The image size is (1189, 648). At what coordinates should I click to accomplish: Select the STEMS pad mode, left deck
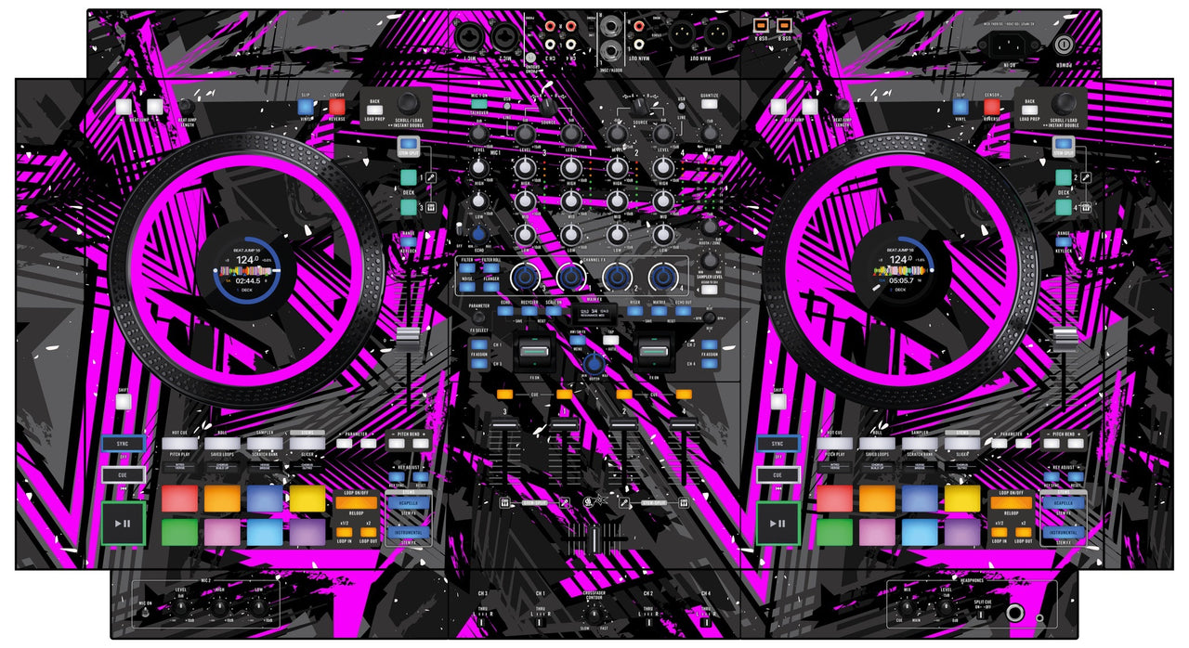coord(307,444)
